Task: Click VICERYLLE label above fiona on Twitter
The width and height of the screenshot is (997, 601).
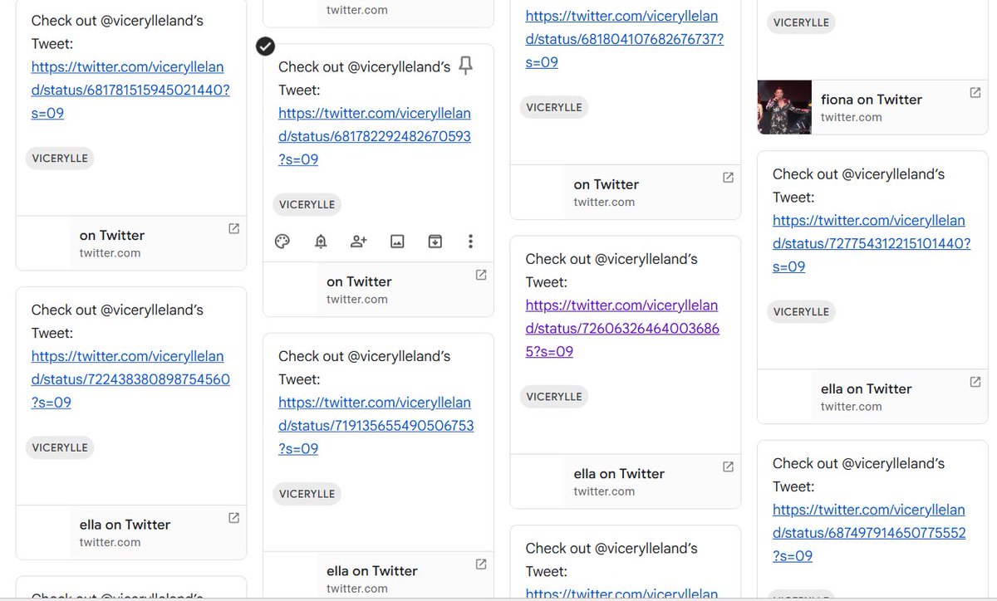Action: click(x=801, y=22)
